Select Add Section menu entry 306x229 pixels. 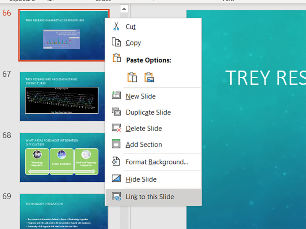(153, 145)
